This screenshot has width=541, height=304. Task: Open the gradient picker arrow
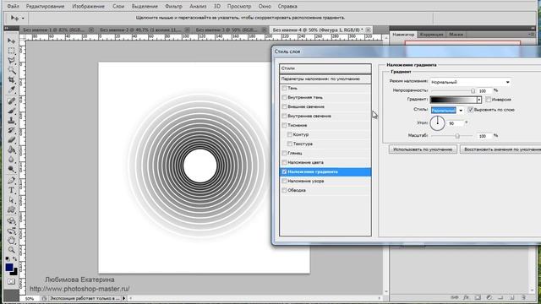point(479,100)
